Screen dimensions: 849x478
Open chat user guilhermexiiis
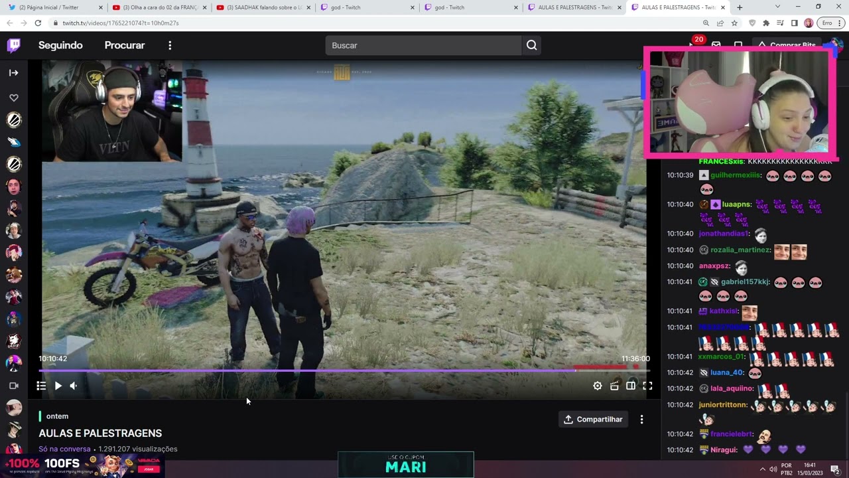735,175
